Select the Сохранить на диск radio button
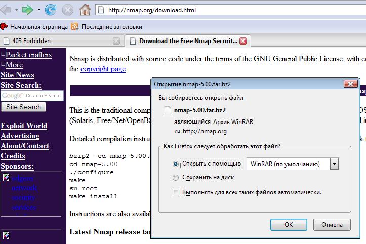Screen dimensions: 366x244 [176, 178]
